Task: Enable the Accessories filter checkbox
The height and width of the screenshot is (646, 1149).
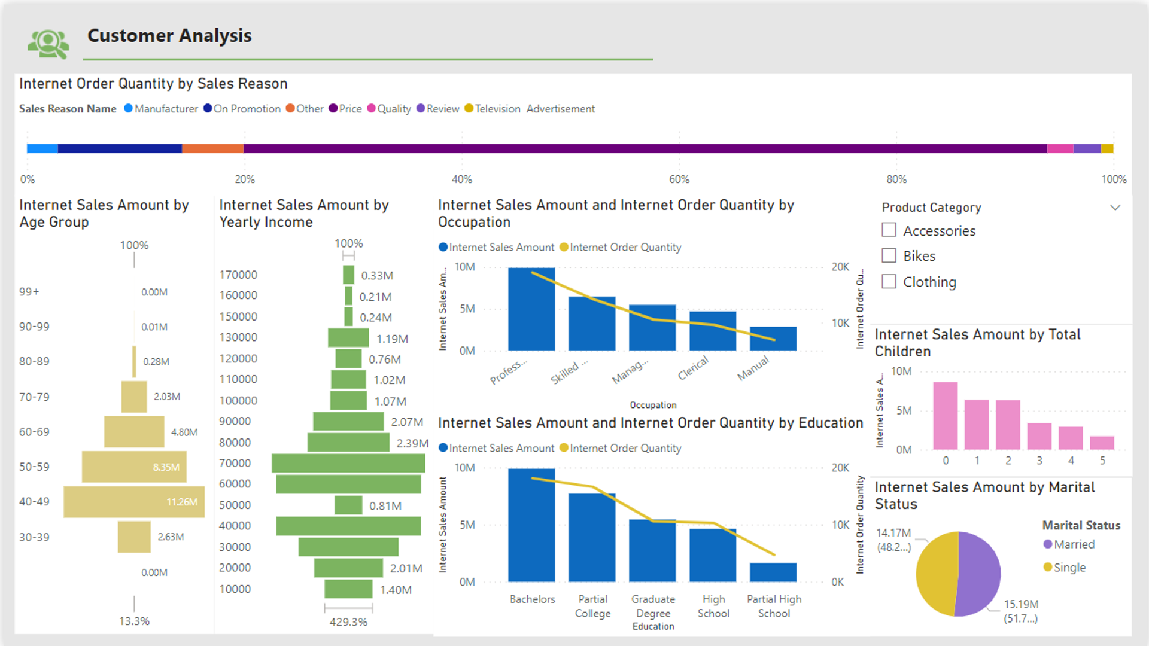Action: click(x=889, y=230)
